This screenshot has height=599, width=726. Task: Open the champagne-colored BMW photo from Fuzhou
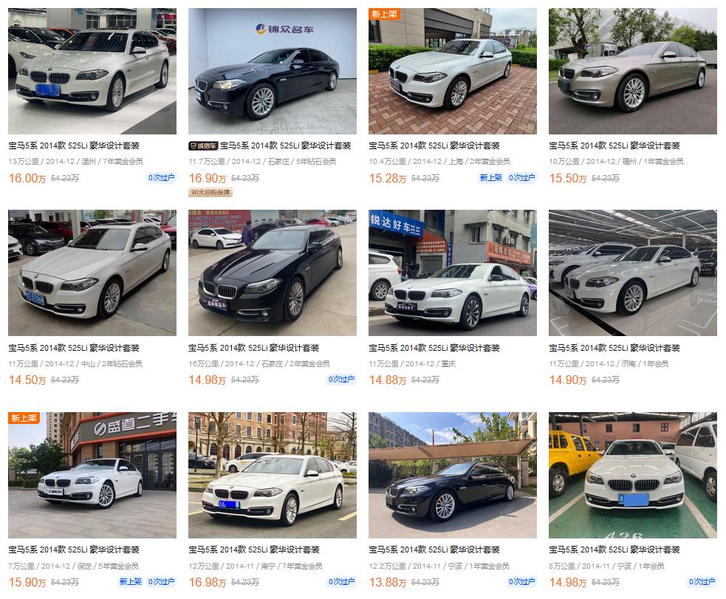coord(632,72)
